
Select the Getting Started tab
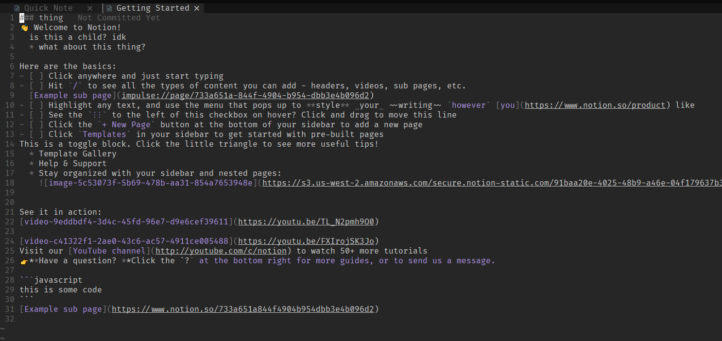pyautogui.click(x=153, y=8)
